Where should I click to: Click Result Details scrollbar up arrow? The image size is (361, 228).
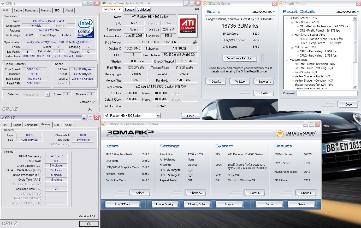(355, 18)
